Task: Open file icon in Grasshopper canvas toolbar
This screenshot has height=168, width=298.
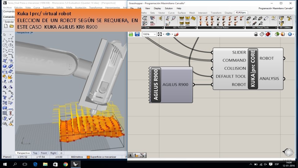Action: pos(131,34)
